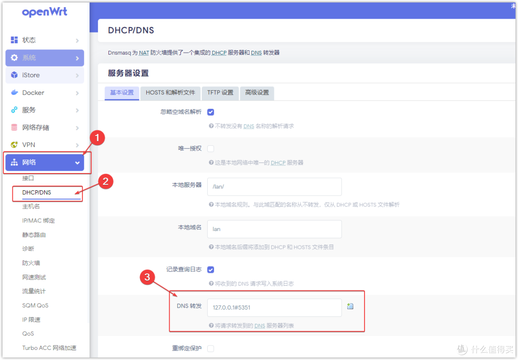Open the 防火墙 sidebar entry
Viewport: 518px width, 360px height.
(x=31, y=263)
